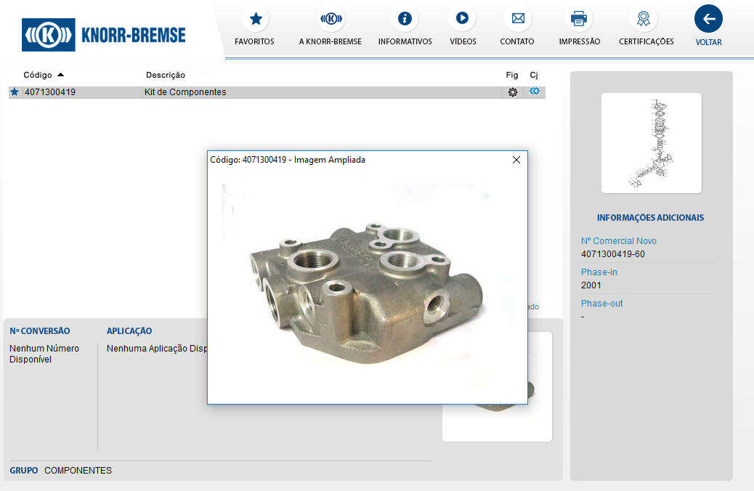Open the Vídeos play icon
Screen dimensions: 754x491
(x=463, y=19)
